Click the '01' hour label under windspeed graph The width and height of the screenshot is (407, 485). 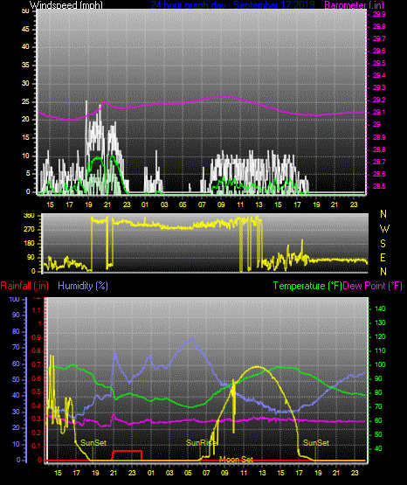click(x=145, y=204)
